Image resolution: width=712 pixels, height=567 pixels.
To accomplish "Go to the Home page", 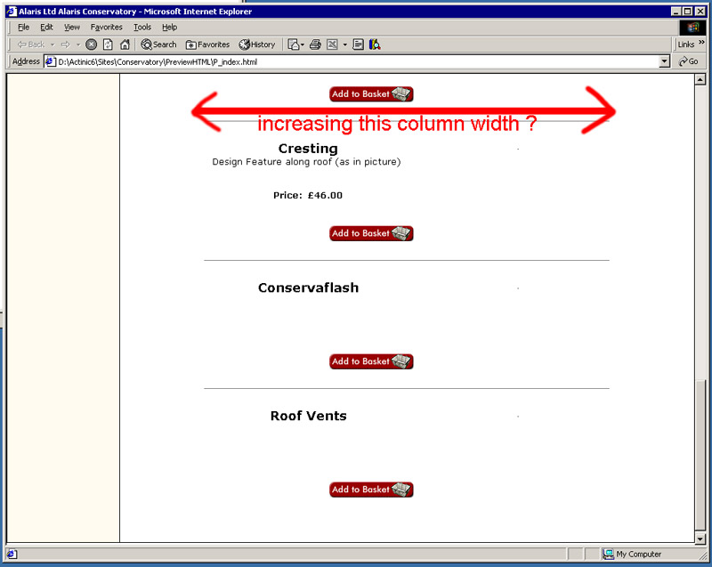I will click(x=125, y=45).
